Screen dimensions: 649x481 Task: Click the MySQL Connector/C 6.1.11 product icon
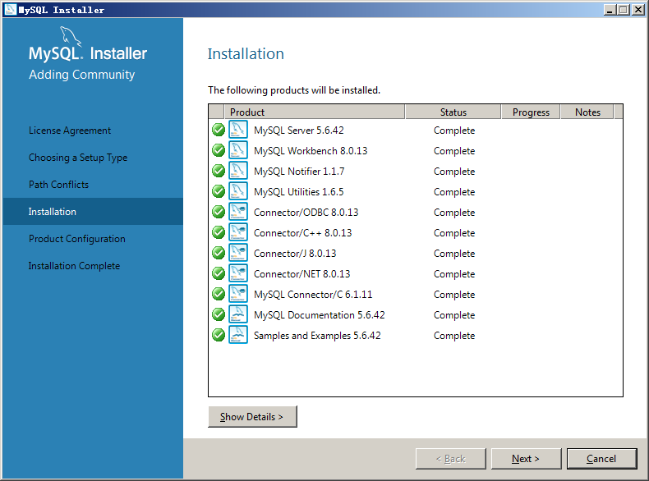(x=238, y=294)
